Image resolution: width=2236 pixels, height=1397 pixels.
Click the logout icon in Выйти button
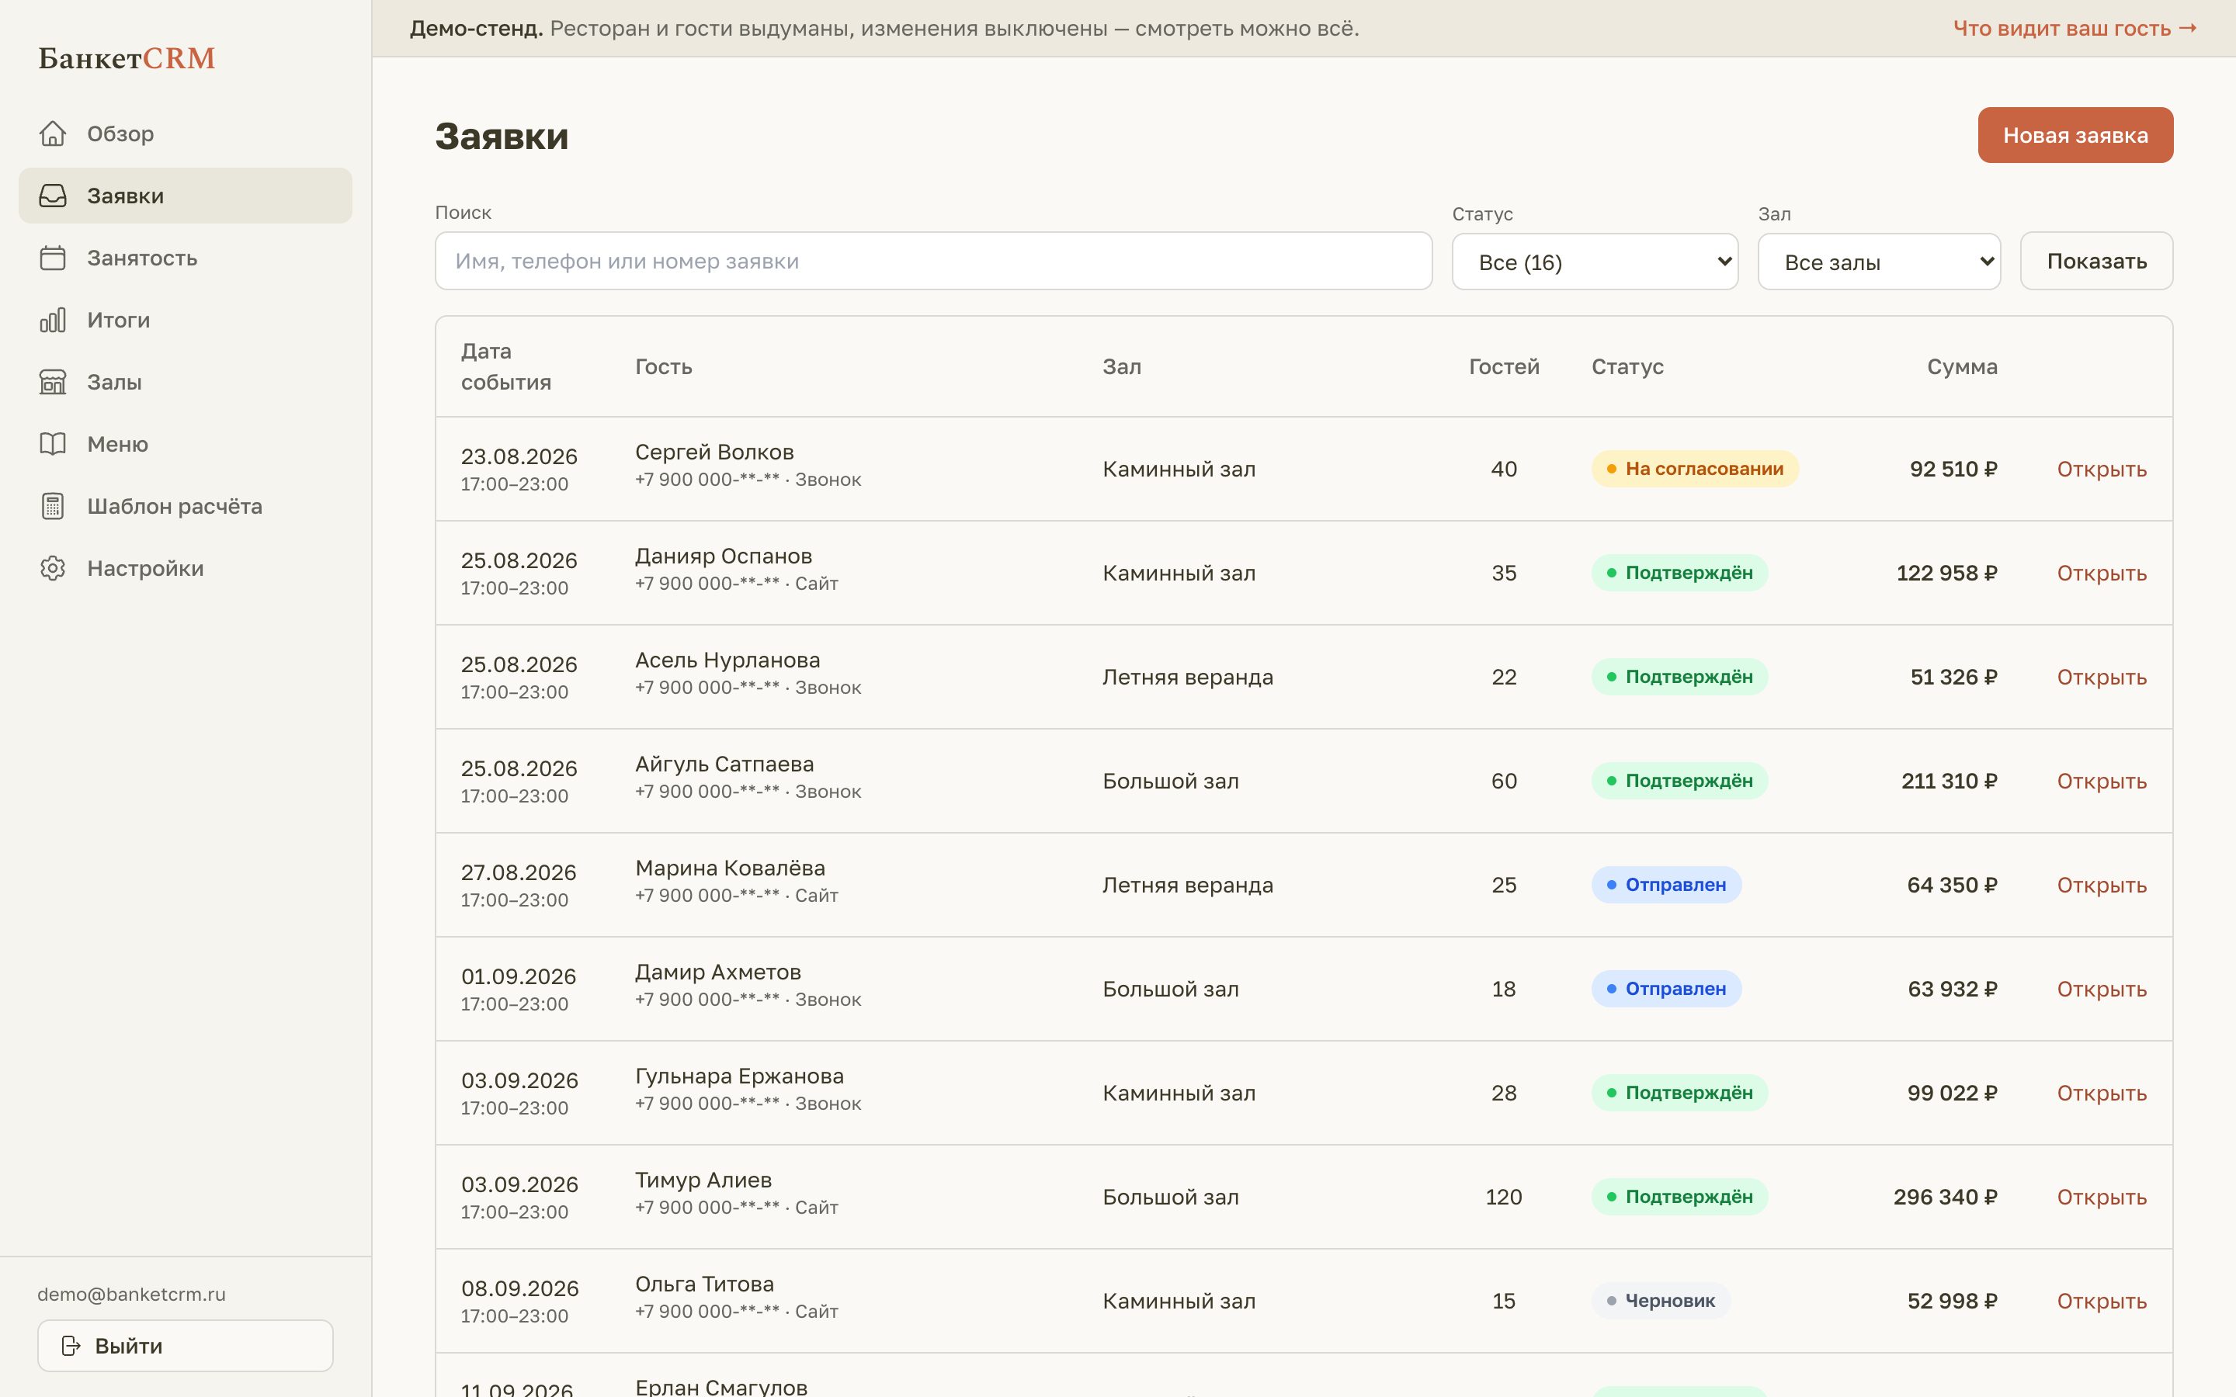pyautogui.click(x=71, y=1345)
